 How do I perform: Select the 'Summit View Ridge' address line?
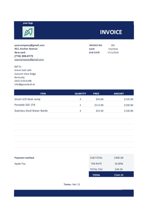click(x=25, y=74)
